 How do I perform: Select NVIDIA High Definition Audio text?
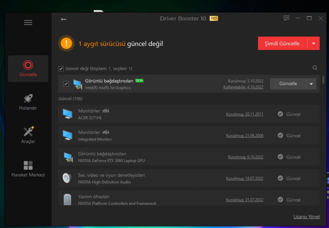pyautogui.click(x=104, y=182)
